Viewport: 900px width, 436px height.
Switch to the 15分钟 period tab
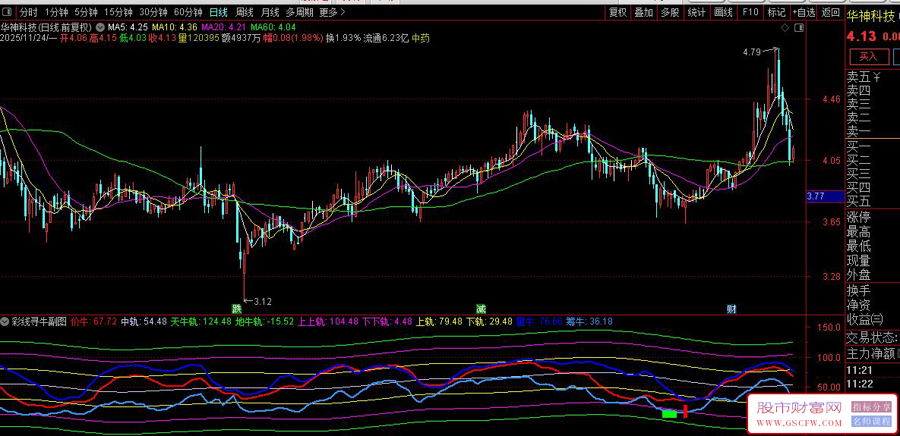click(x=118, y=12)
